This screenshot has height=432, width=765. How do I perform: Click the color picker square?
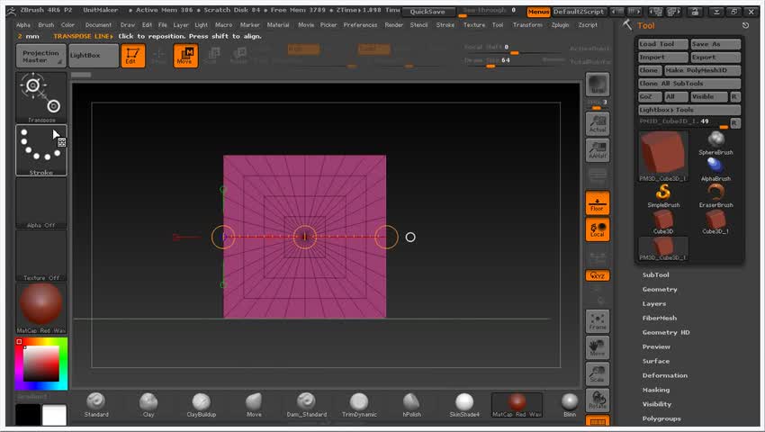tap(40, 364)
